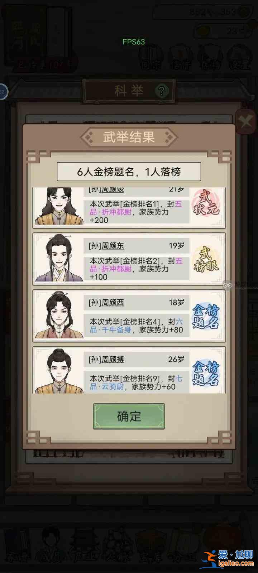Close the 科举 panel with X
Image resolution: width=258 pixels, height=573 pixels.
[246, 122]
